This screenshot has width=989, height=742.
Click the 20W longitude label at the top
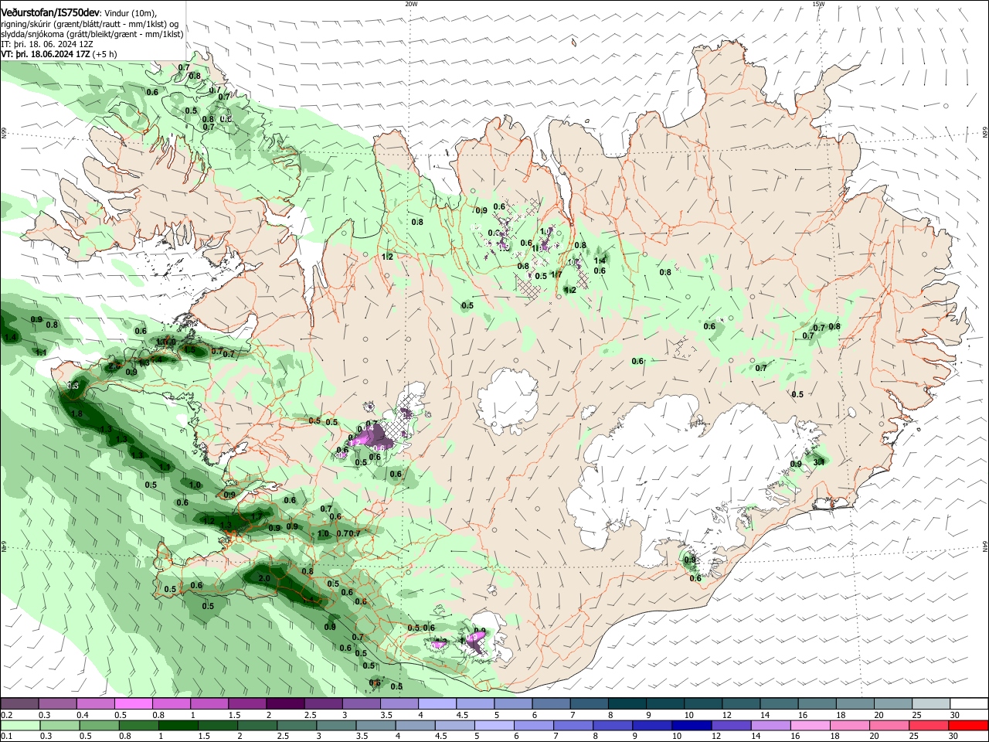(x=411, y=4)
